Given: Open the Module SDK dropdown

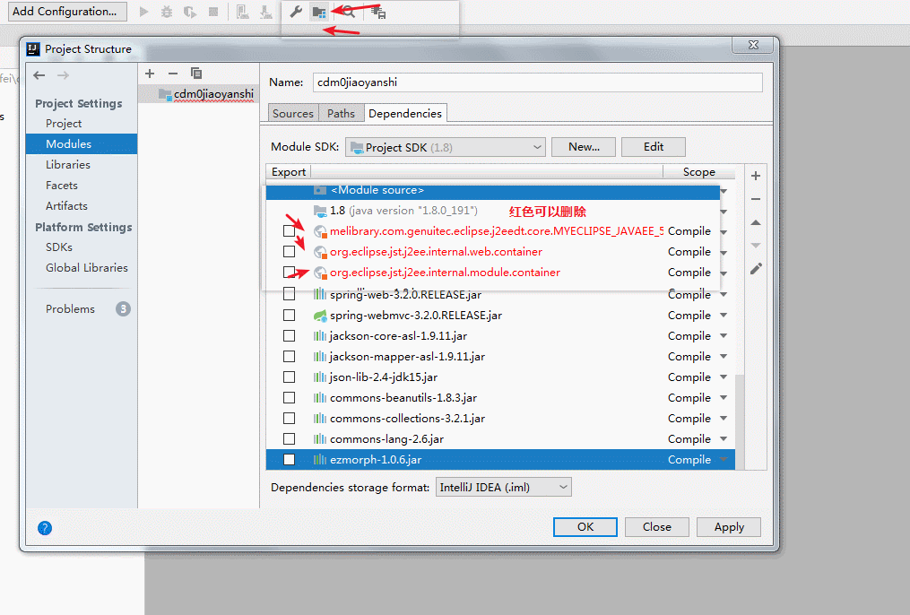Looking at the screenshot, I should 445,147.
